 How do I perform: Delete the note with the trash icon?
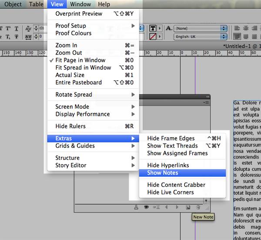tap(198, 207)
